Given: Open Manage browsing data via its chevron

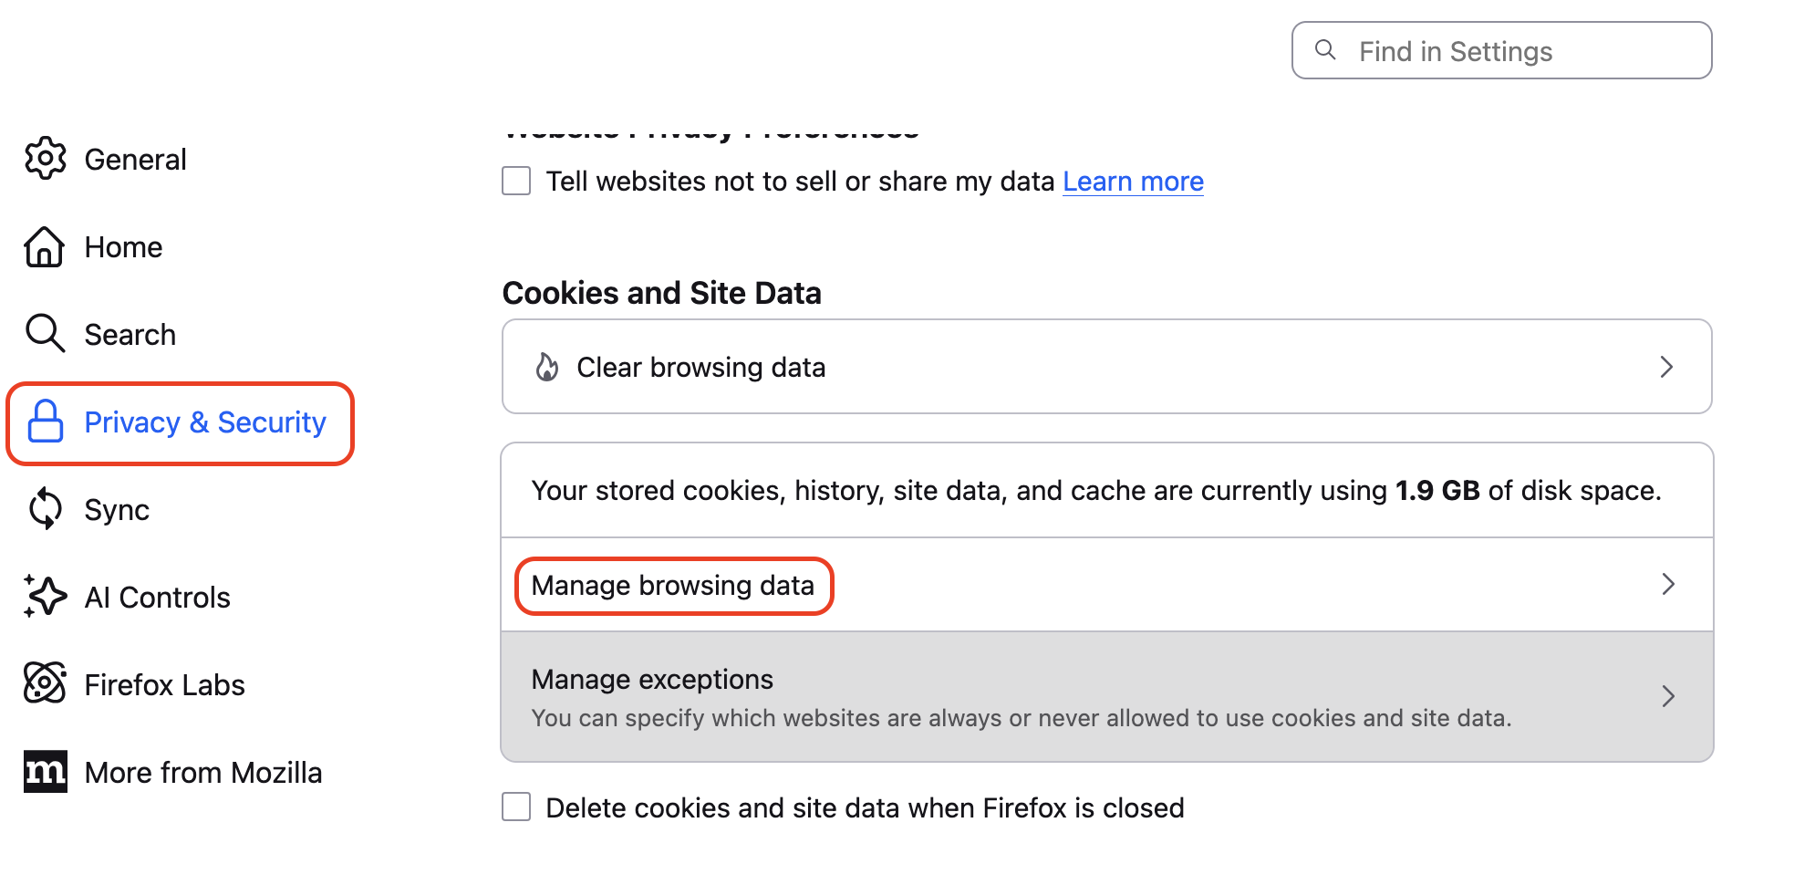Looking at the screenshot, I should [x=1669, y=585].
